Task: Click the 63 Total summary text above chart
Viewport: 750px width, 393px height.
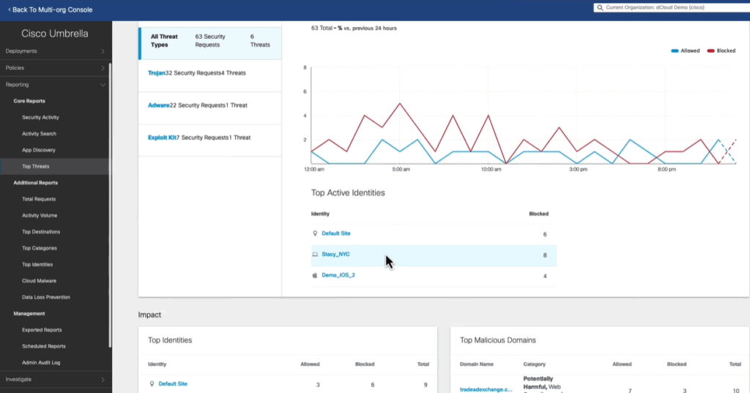Action: click(x=354, y=29)
